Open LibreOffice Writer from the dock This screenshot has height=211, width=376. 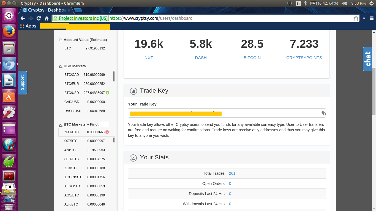tap(9, 80)
